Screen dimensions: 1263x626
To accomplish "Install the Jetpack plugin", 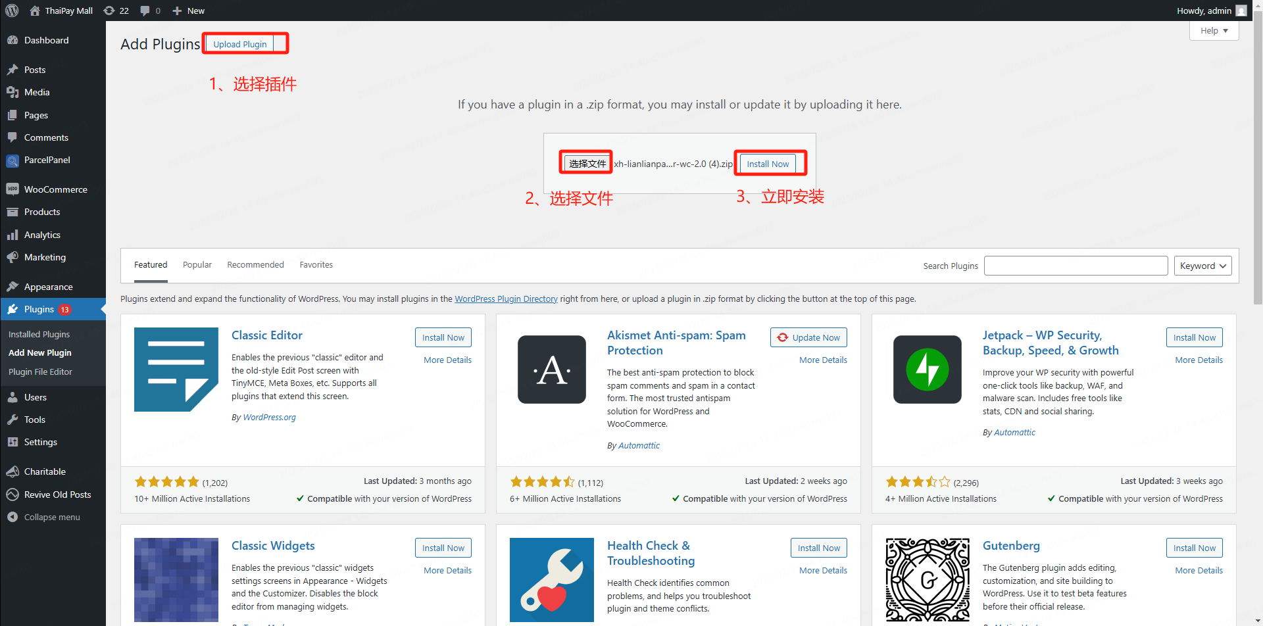I will [x=1195, y=337].
